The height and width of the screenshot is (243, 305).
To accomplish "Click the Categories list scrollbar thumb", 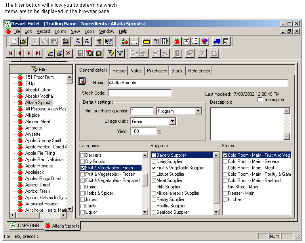I will 145,179.
